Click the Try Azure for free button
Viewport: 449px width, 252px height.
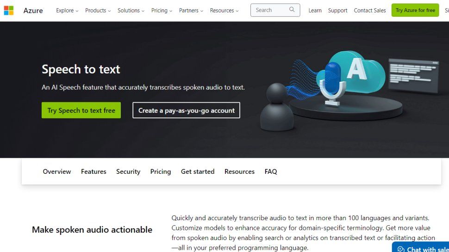[x=415, y=10]
